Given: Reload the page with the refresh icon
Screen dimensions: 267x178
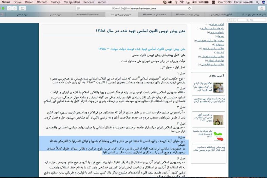Looking at the screenshot, I should point(189,8).
